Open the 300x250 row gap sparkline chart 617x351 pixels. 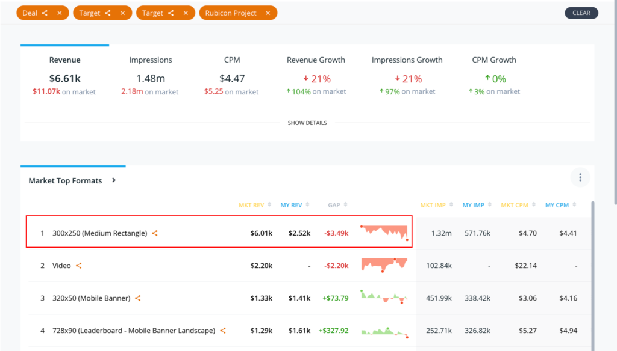pos(384,233)
